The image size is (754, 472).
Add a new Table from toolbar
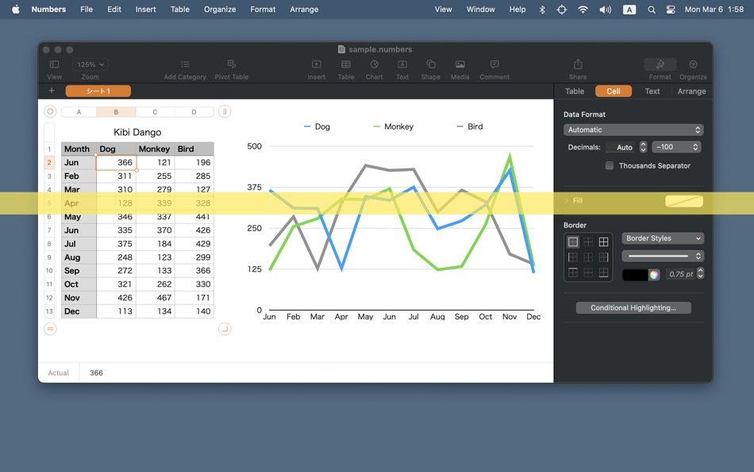(x=346, y=64)
